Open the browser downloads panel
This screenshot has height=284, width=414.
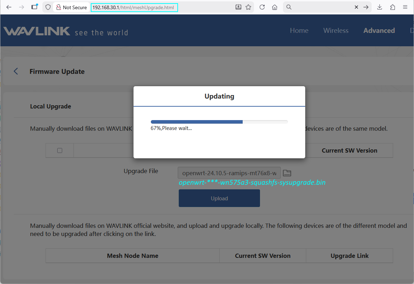pyautogui.click(x=380, y=7)
